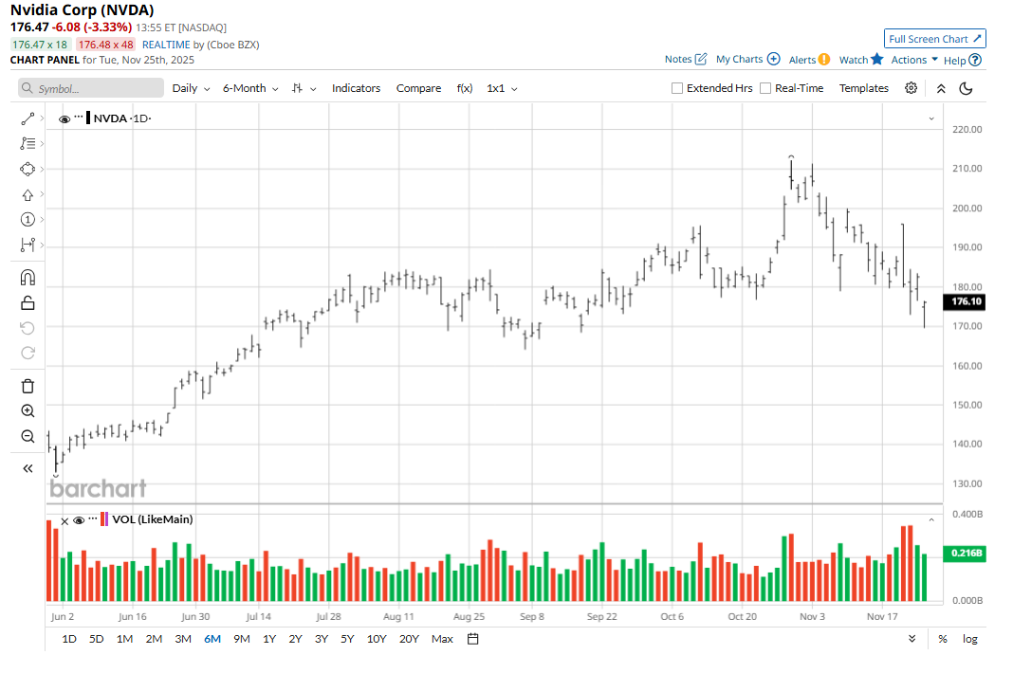1013x673 pixels.
Task: Open the Daily frequency dropdown
Action: [192, 88]
